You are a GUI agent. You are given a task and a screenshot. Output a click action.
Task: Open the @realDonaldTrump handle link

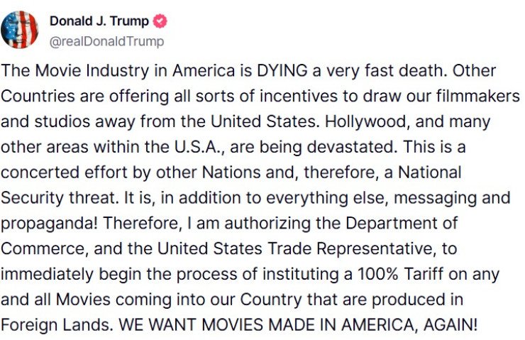pyautogui.click(x=106, y=41)
